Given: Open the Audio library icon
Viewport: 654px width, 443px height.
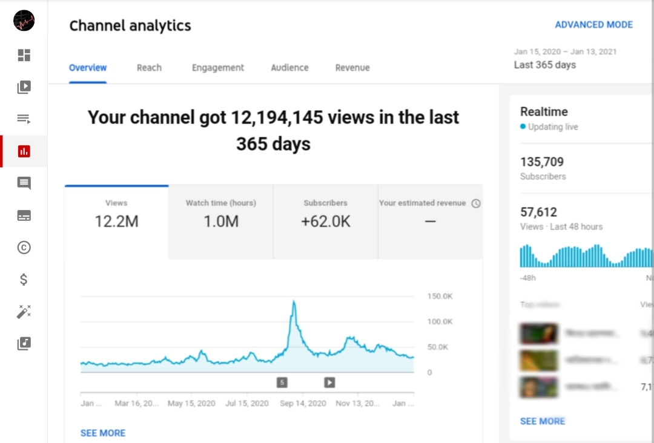Looking at the screenshot, I should (24, 343).
